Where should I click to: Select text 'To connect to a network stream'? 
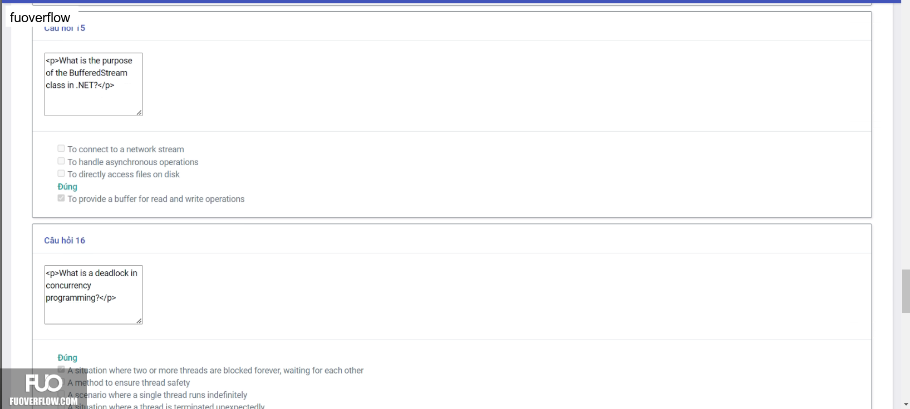pyautogui.click(x=126, y=149)
